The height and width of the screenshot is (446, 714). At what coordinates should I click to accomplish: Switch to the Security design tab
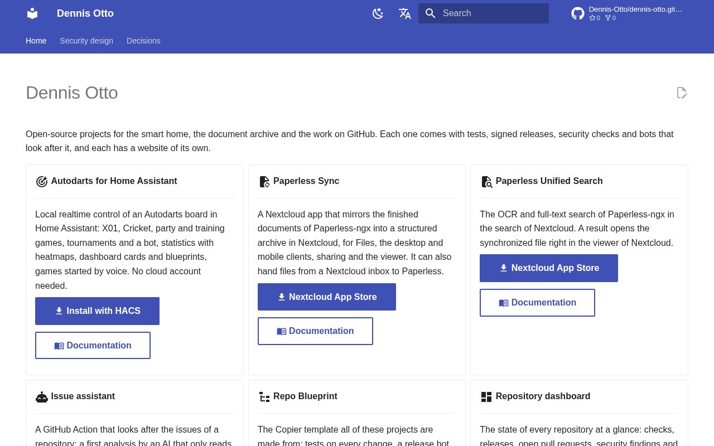pyautogui.click(x=86, y=41)
